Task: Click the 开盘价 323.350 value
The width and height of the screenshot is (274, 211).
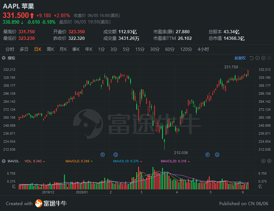Action: (x=77, y=32)
